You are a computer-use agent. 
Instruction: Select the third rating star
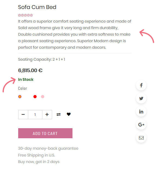pyautogui.click(x=26, y=15)
